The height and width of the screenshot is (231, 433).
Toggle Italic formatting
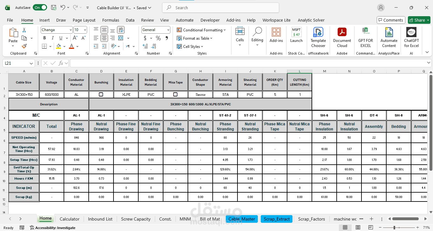(52, 38)
